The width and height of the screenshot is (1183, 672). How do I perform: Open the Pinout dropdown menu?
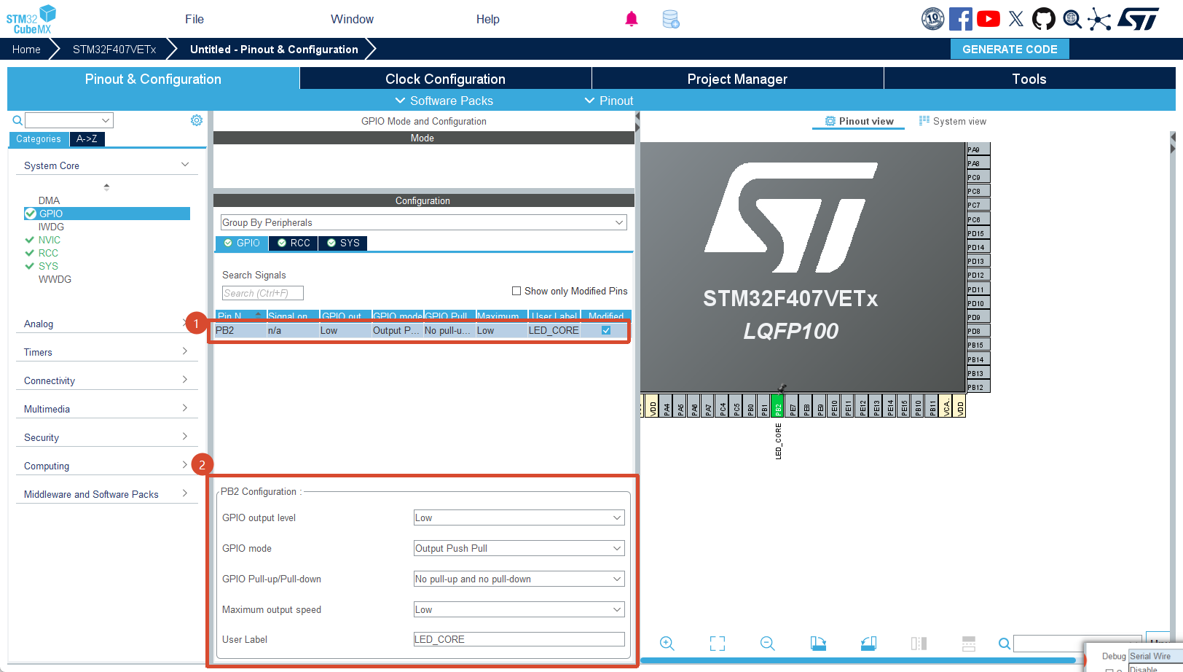(x=609, y=101)
